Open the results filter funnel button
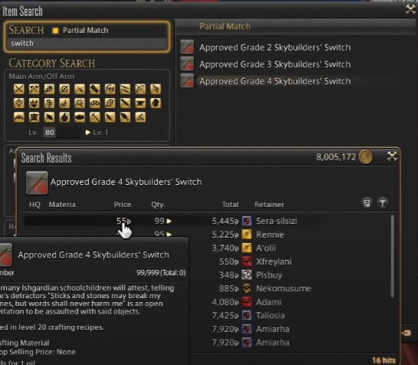 point(383,203)
